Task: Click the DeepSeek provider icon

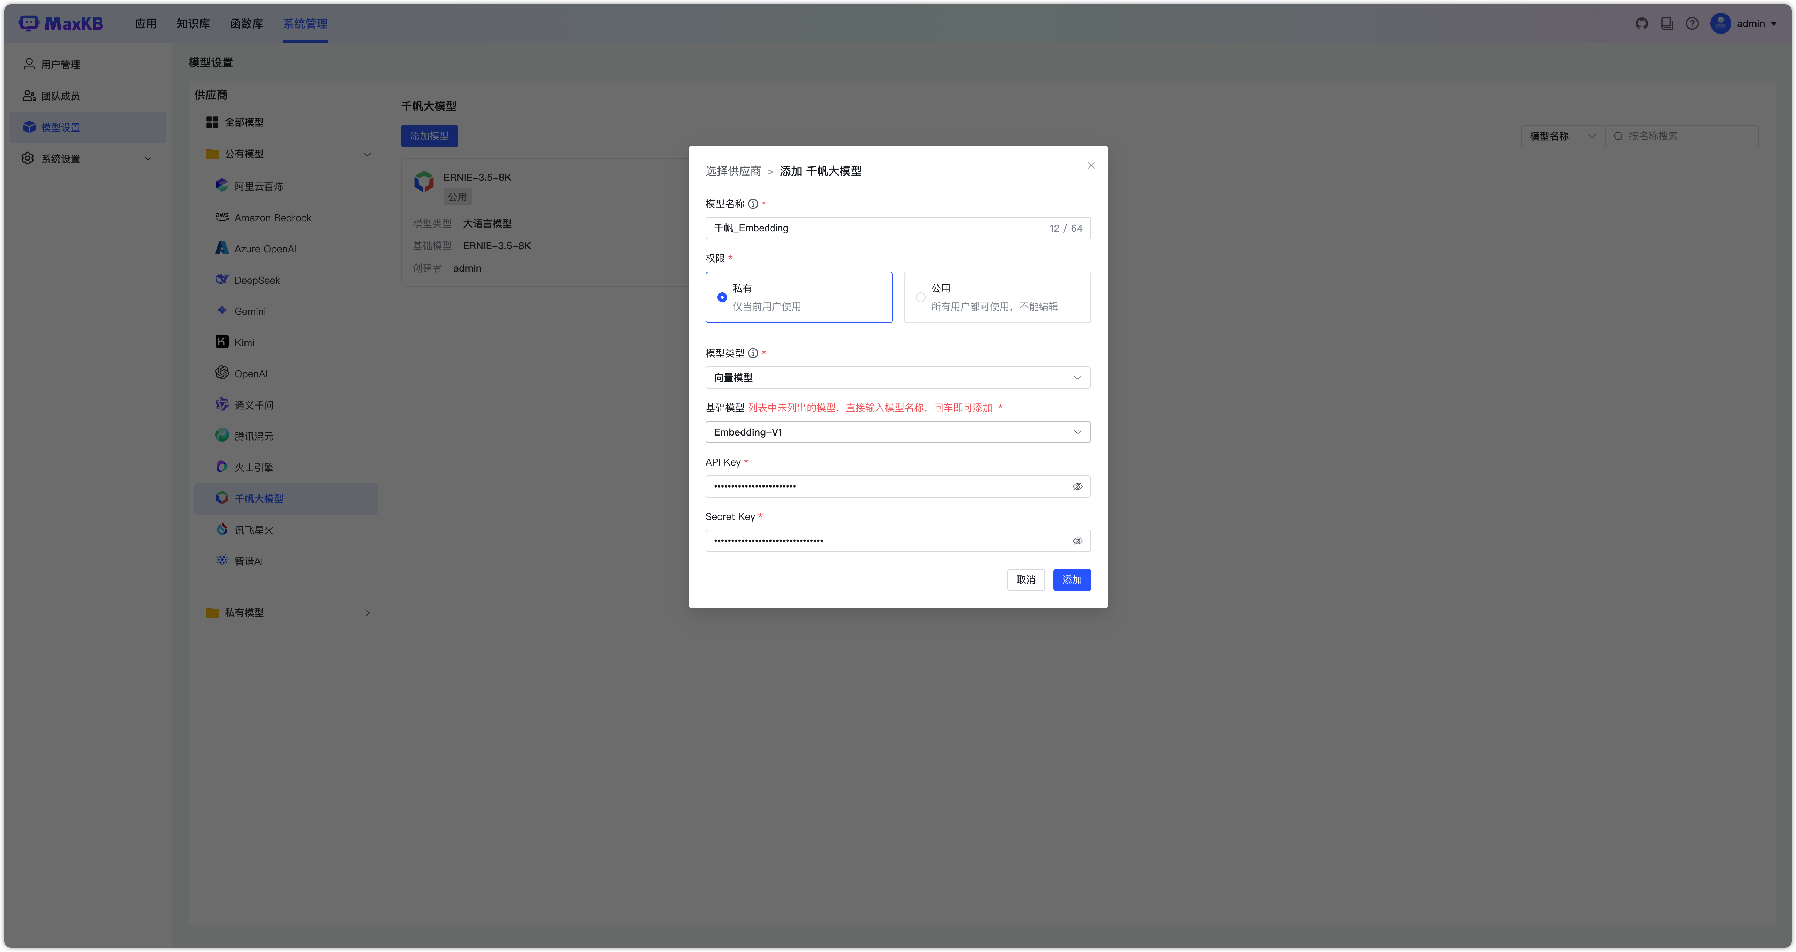Action: click(222, 279)
